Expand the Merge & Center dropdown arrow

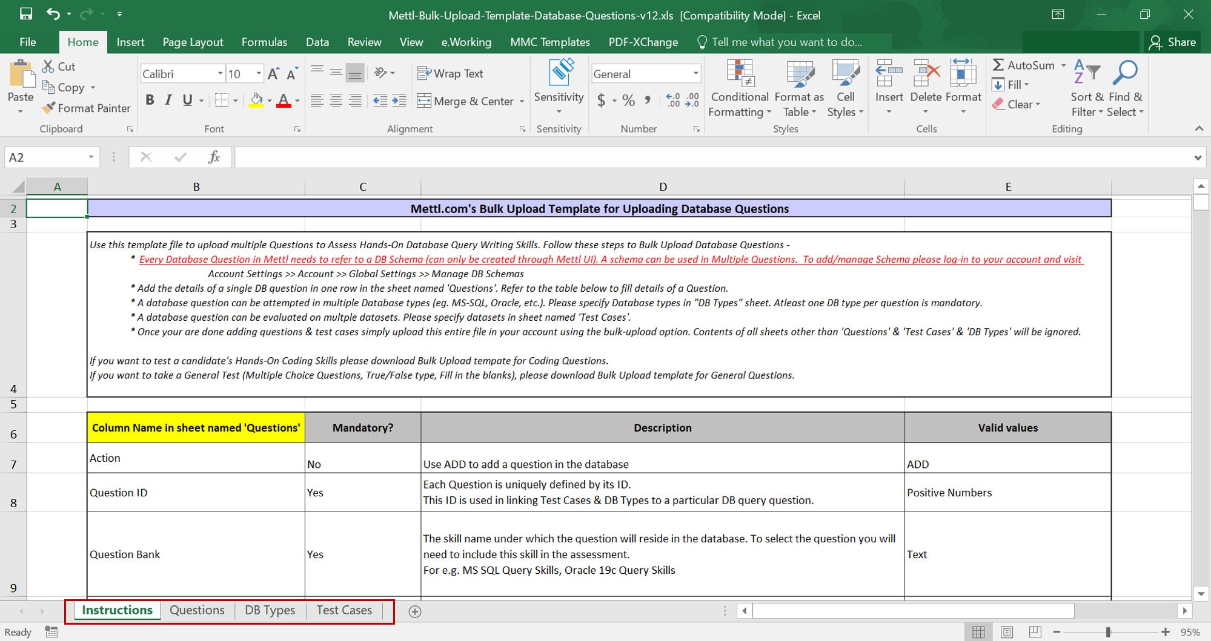522,101
